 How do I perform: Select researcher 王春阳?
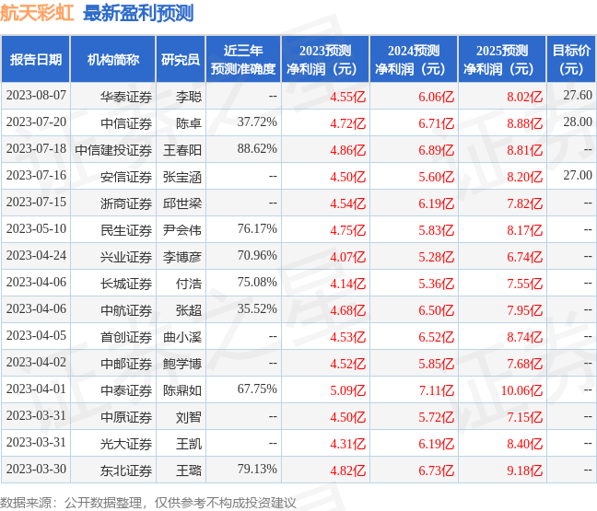click(x=182, y=150)
